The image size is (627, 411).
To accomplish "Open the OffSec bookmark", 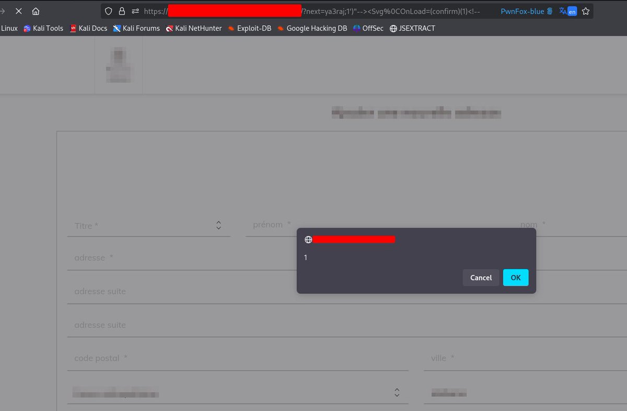I will [x=368, y=28].
